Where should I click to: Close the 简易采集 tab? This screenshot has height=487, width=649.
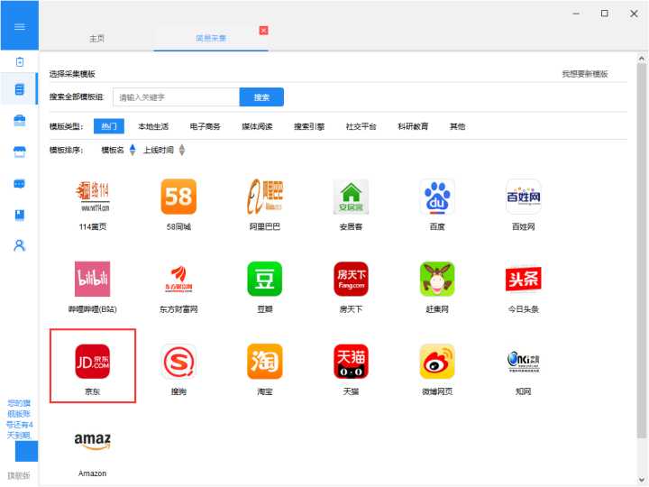(x=263, y=31)
